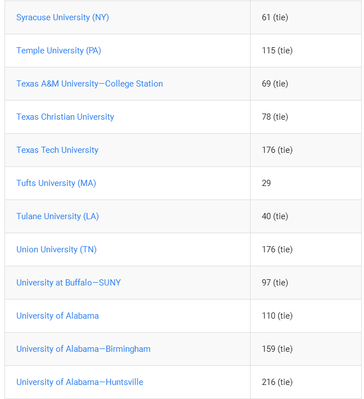
Task: Open the University of Alabama—Huntsville link
Action: point(80,382)
